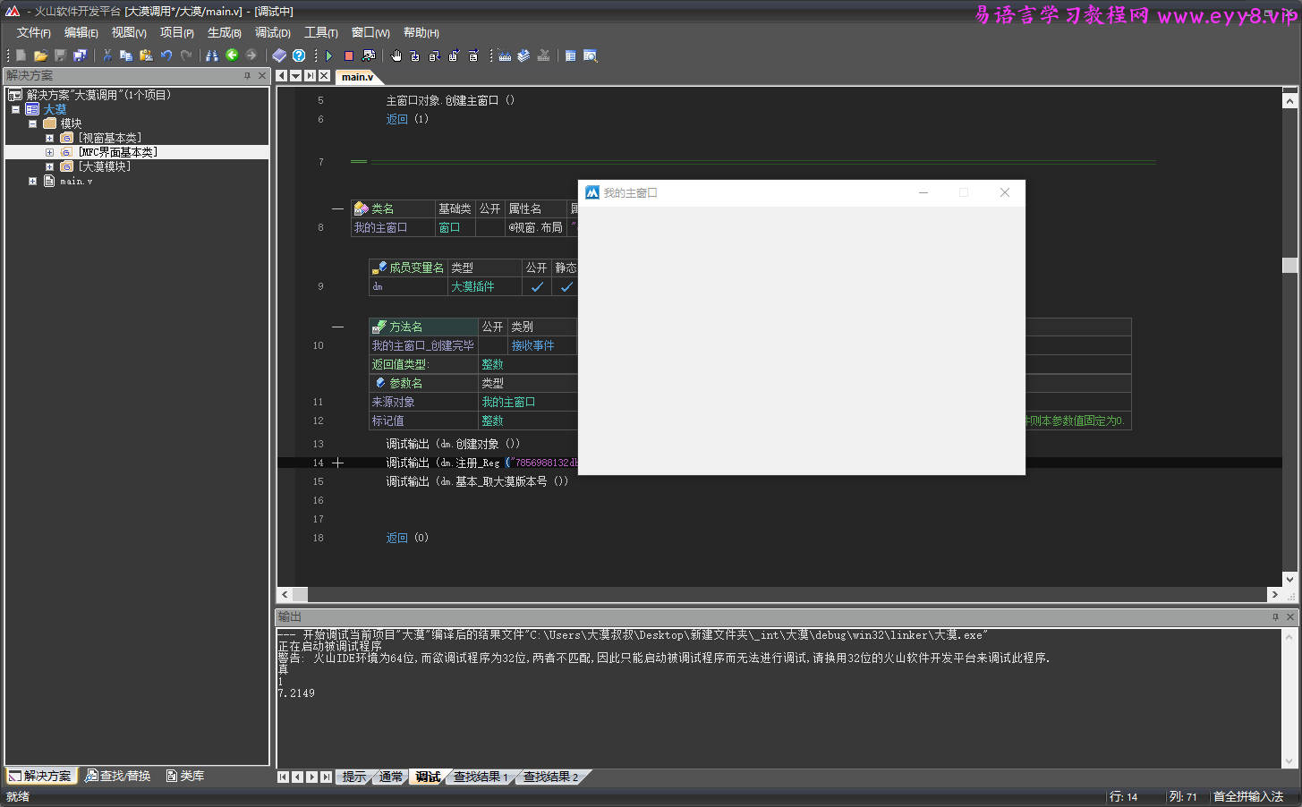Click the rebuild layers toolbar icon
Viewport: 1302px width, 807px height.
pyautogui.click(x=524, y=55)
